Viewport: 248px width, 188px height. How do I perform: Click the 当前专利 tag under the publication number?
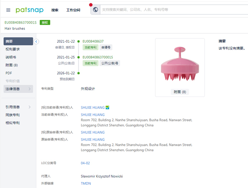coord(91,63)
